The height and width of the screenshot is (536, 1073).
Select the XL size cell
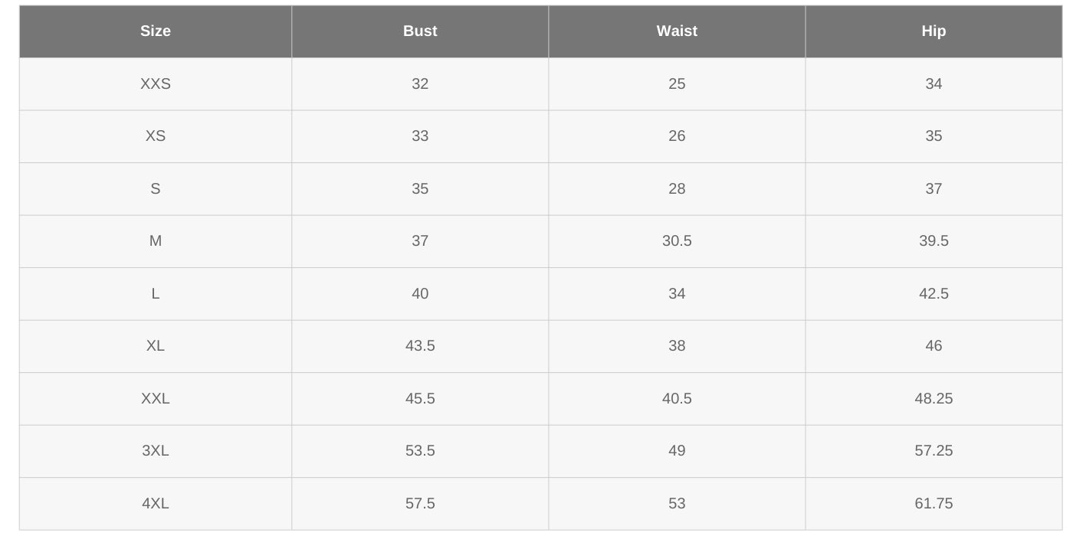156,346
